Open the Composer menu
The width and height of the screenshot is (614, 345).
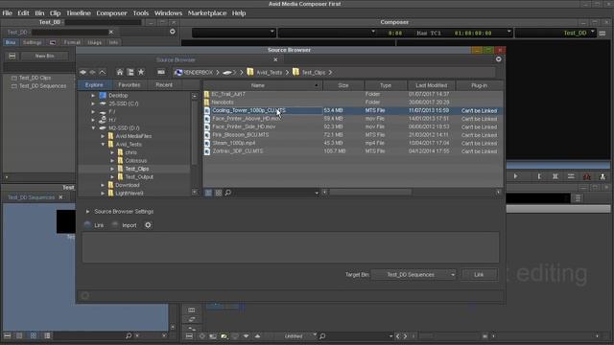pos(111,12)
